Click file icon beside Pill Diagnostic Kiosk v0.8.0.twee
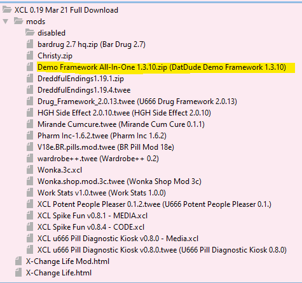The height and width of the screenshot is (283, 302). click(30, 250)
